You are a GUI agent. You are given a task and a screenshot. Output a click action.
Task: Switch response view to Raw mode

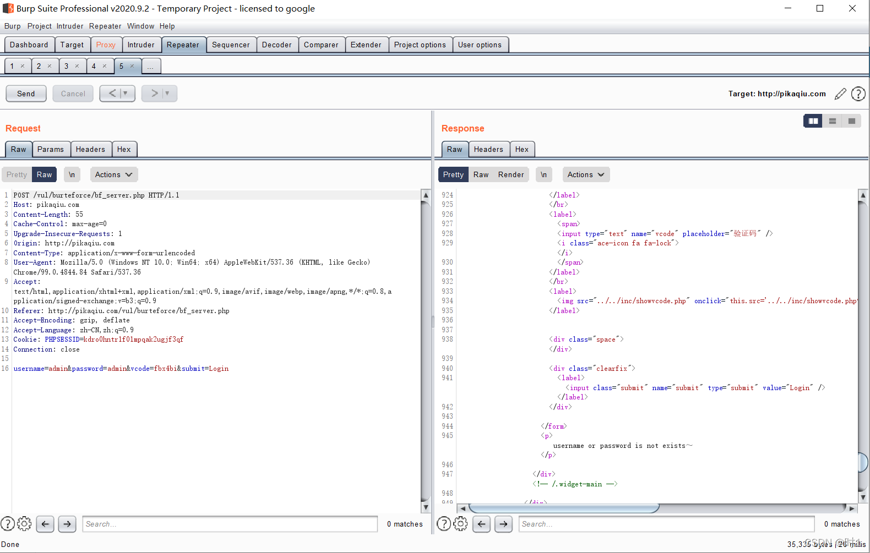[x=481, y=174]
